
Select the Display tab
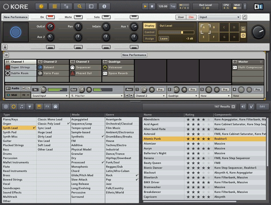coord(149,26)
